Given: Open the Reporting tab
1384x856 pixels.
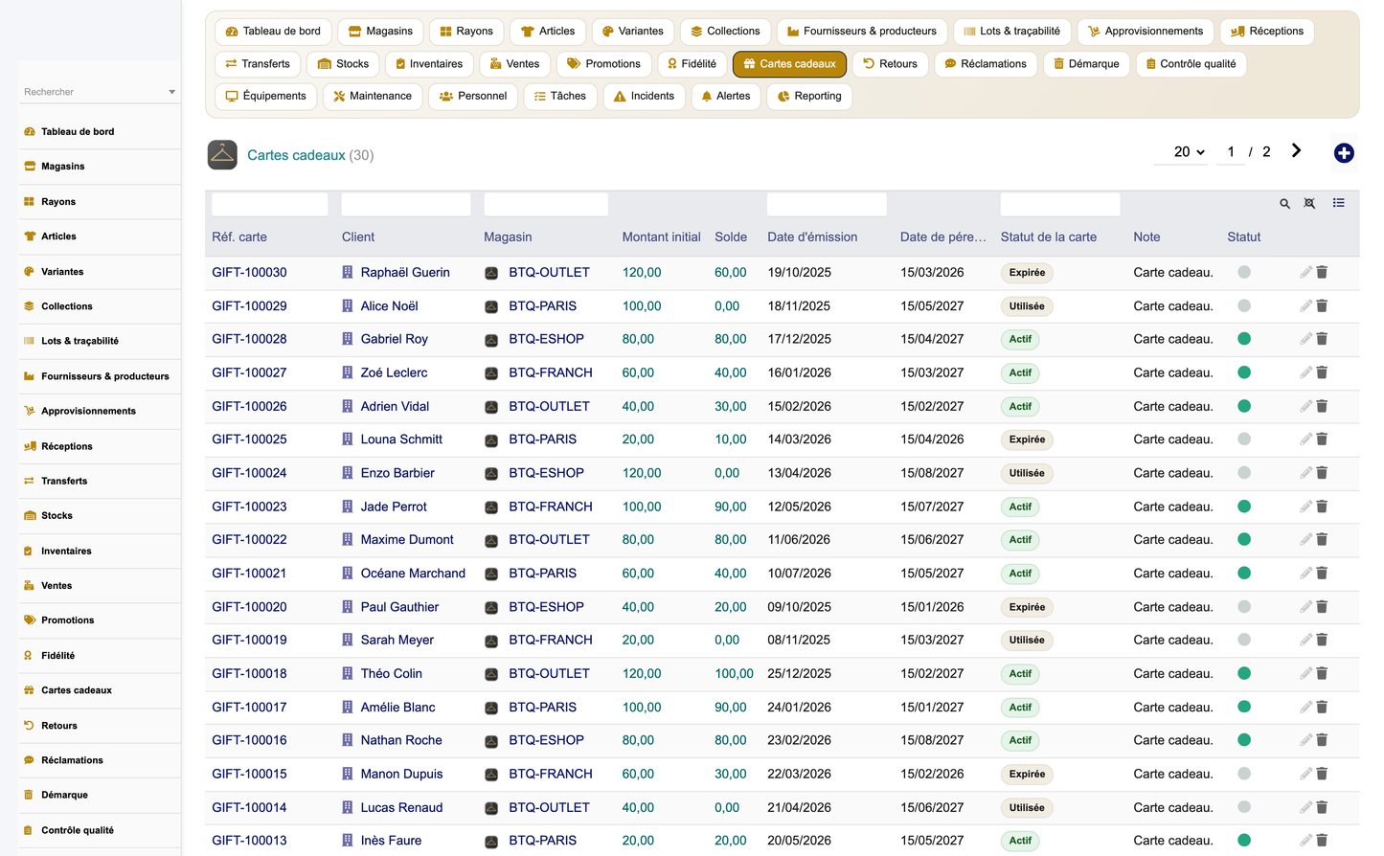Looking at the screenshot, I should point(809,96).
